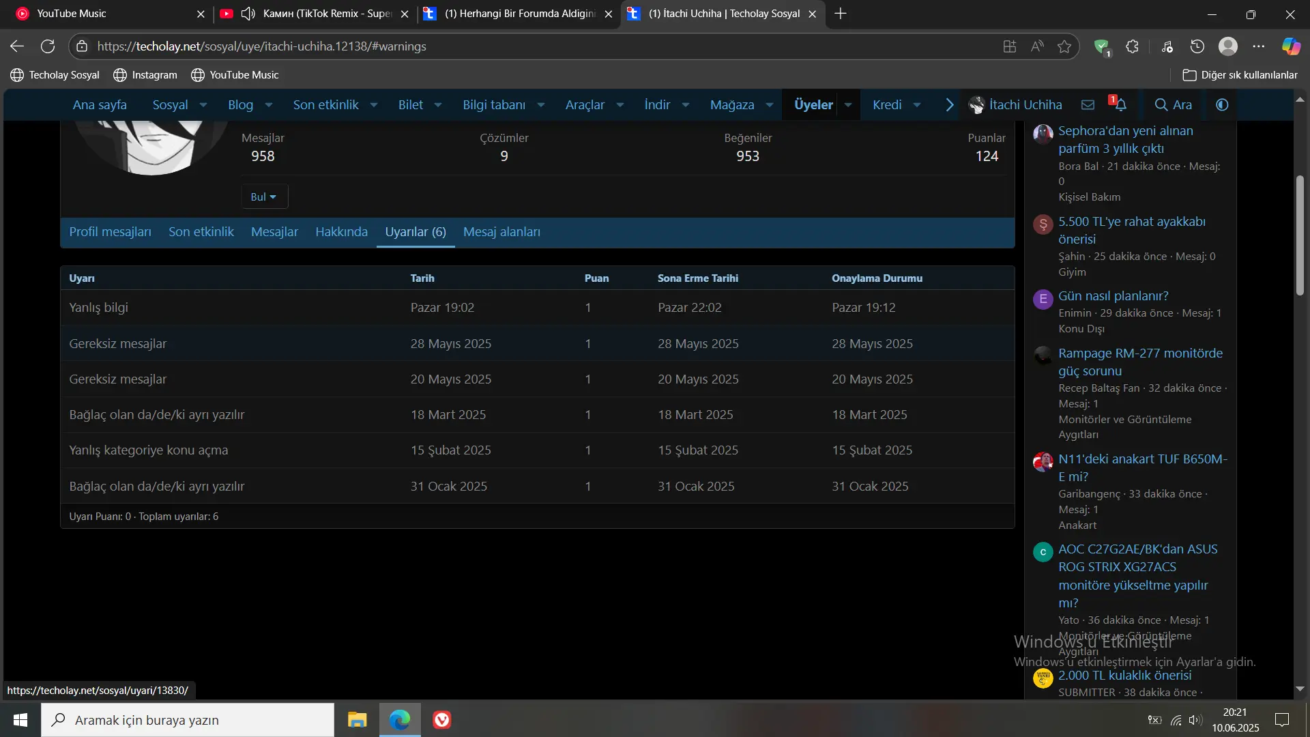The width and height of the screenshot is (1310, 737).
Task: Open the forum inbox envelope icon
Action: 1088,104
